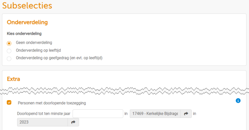
Task: Select the Geen onderverdeling radio button
Action: [9, 43]
